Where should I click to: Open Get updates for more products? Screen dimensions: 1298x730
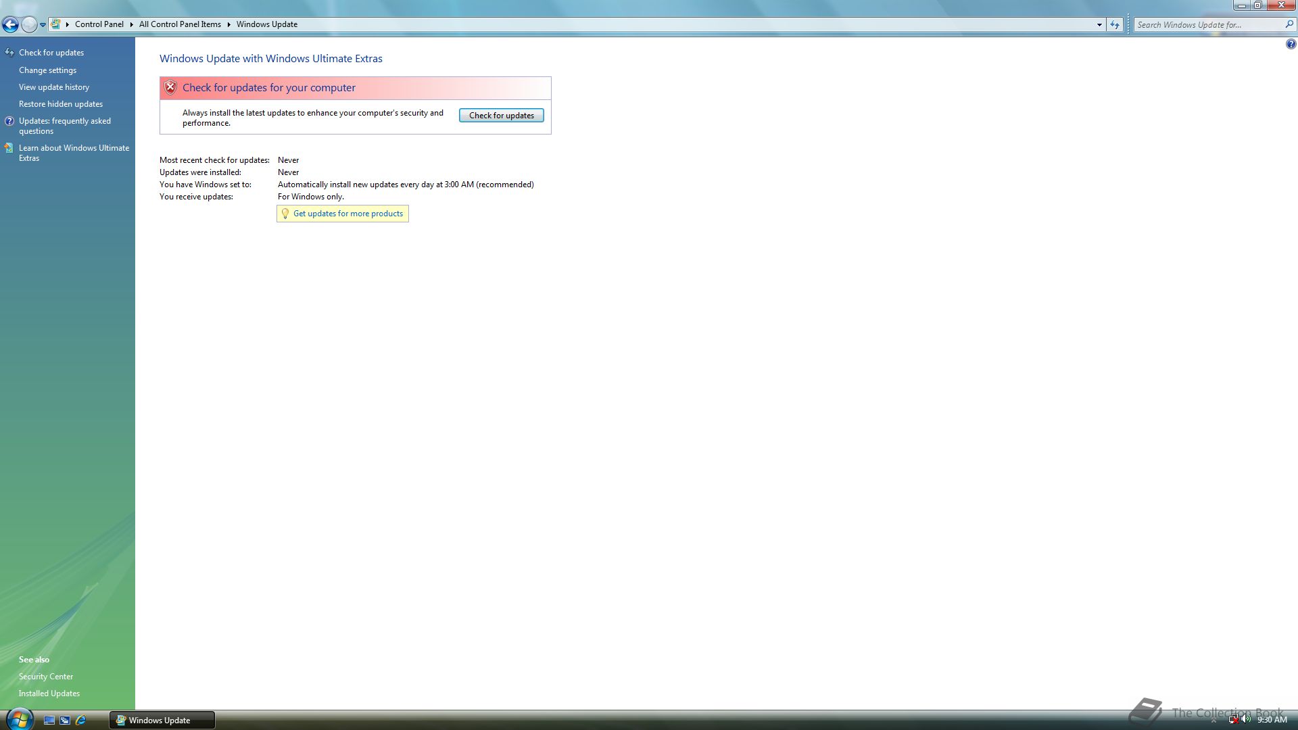348,214
